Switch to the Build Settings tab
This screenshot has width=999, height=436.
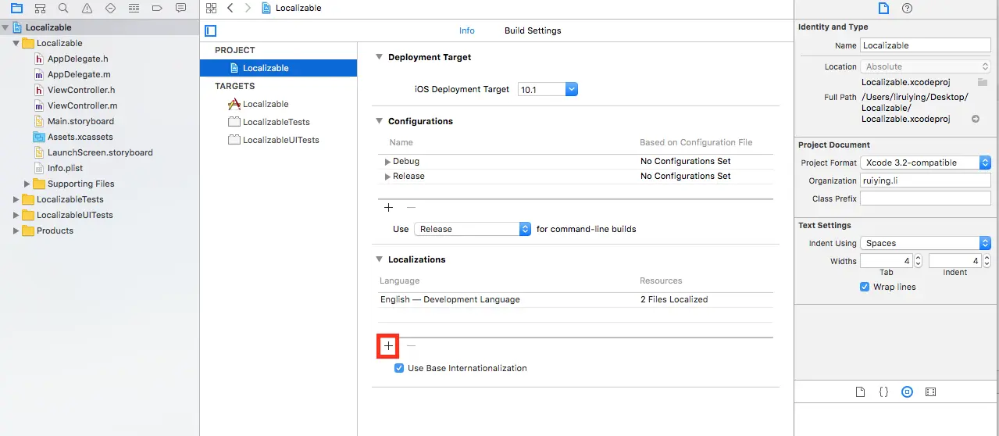[533, 30]
